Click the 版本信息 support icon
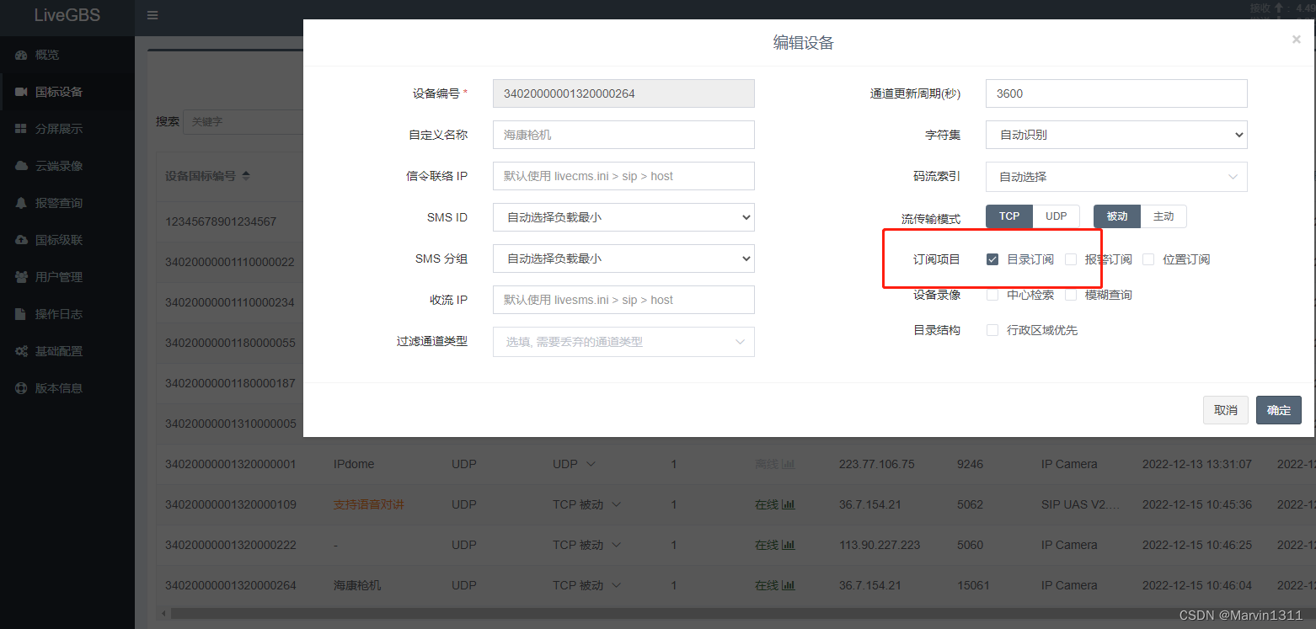1316x629 pixels. 21,388
